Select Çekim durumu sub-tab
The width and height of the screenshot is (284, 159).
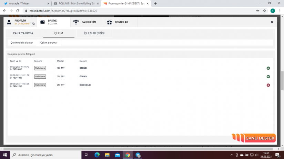[x=48, y=43]
